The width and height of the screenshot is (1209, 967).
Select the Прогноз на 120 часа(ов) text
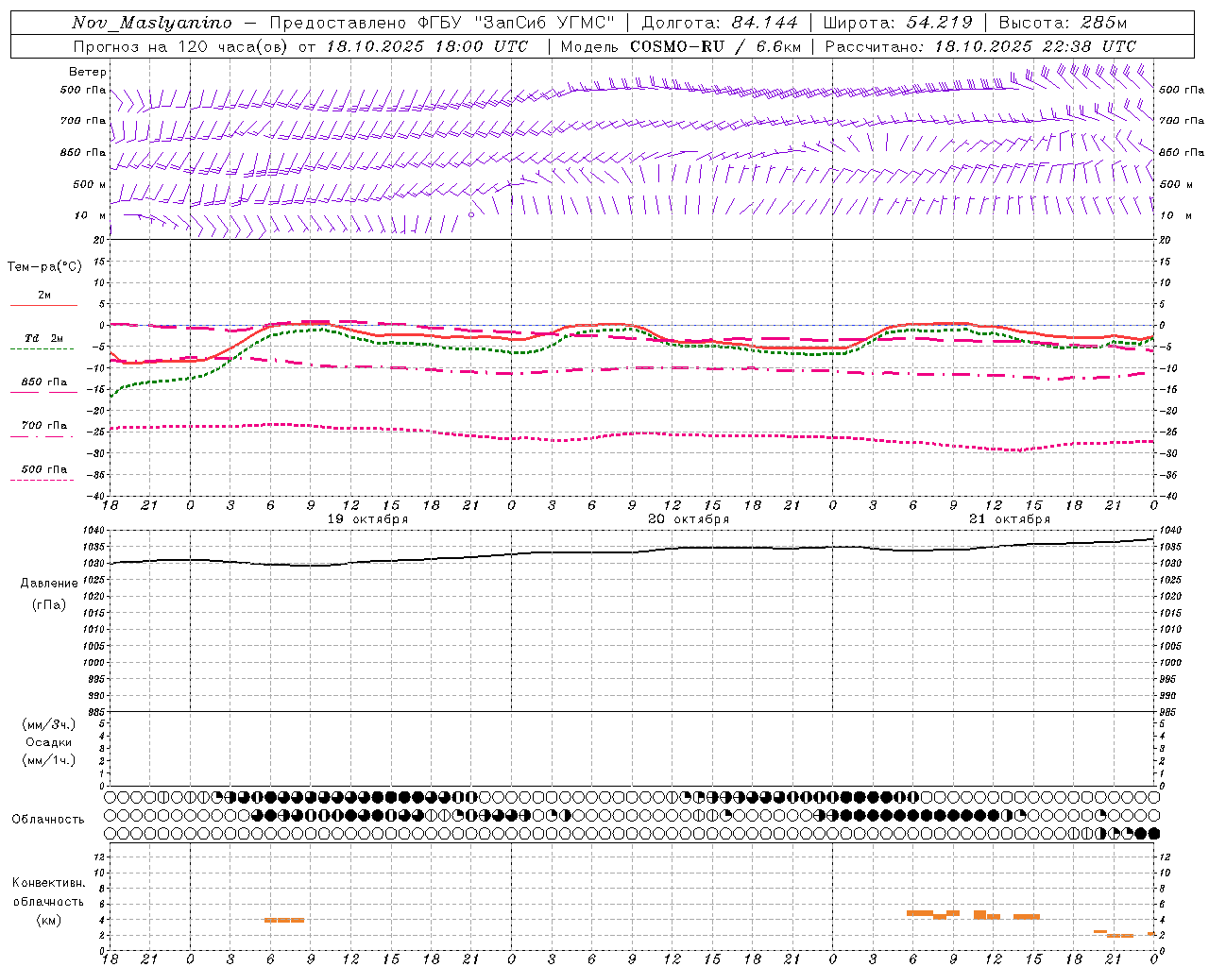pos(181,46)
